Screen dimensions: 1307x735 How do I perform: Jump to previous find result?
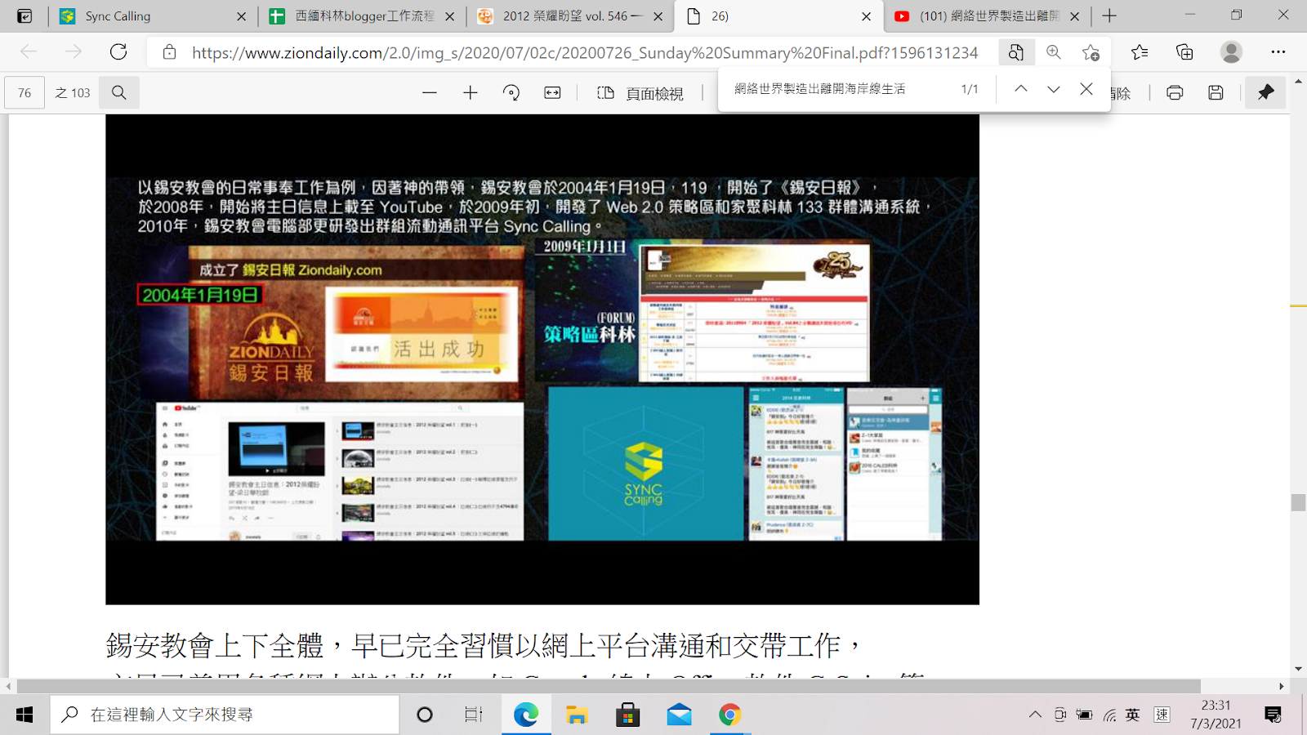1021,89
